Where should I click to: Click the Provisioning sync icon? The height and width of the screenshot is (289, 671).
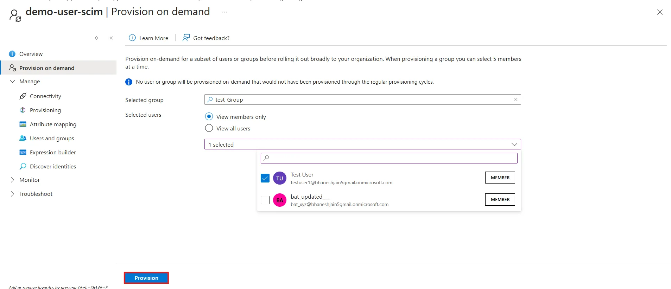tap(23, 110)
